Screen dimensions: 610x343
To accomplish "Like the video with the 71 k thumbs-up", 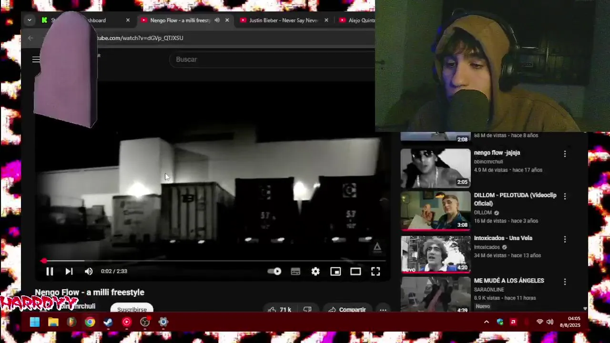I will tap(279, 310).
